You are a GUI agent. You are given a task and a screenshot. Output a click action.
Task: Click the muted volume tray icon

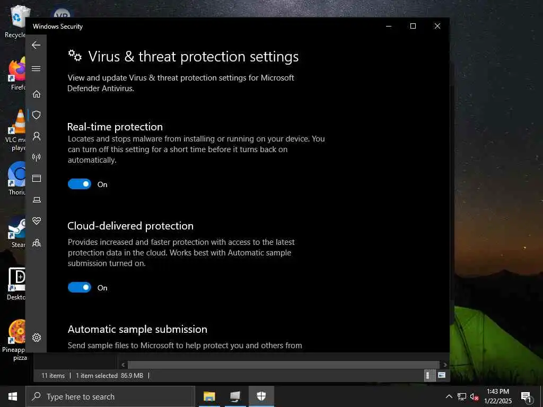[x=474, y=396]
